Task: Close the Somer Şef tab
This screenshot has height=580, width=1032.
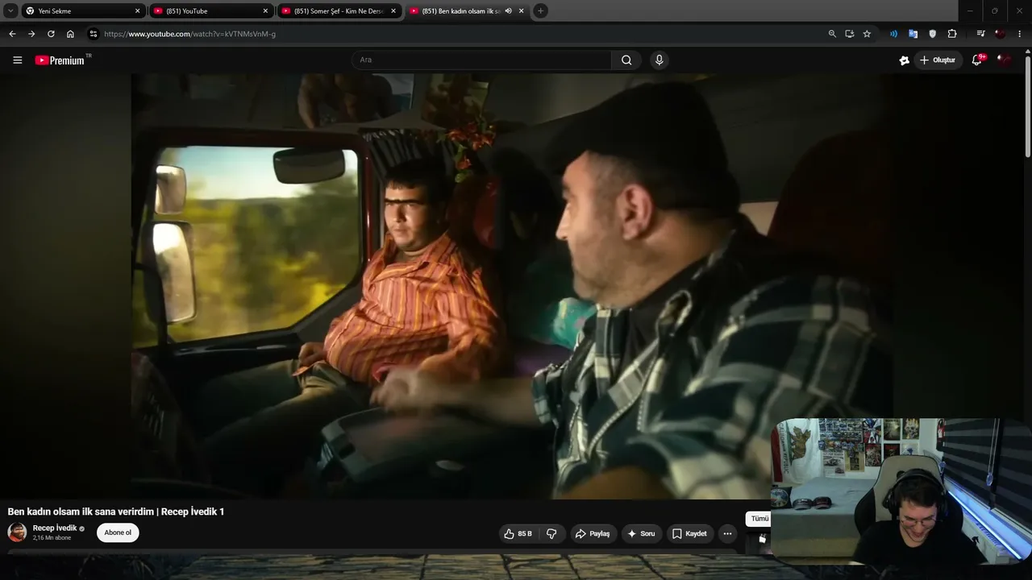Action: [393, 11]
